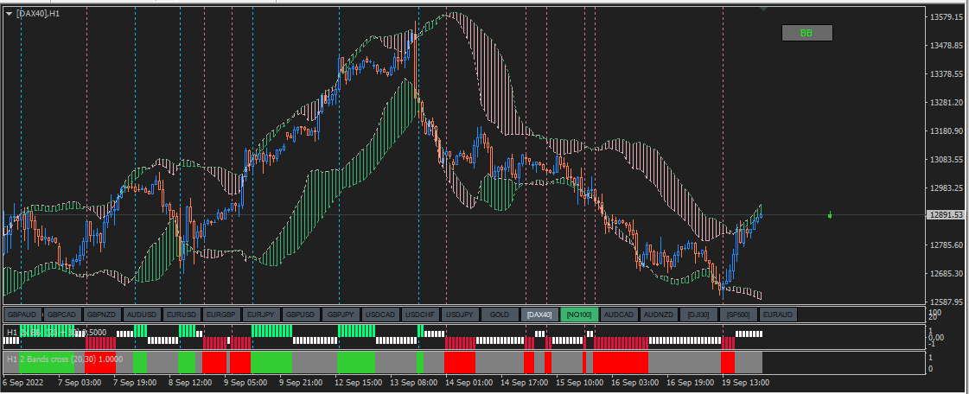Open the chart menu triangle beside [DAX40],H1
This screenshot has height=394, width=969.
point(9,14)
